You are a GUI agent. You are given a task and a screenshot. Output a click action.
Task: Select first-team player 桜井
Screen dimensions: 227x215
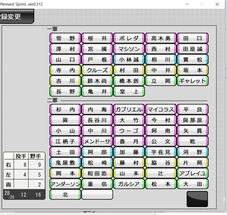pos(97,38)
